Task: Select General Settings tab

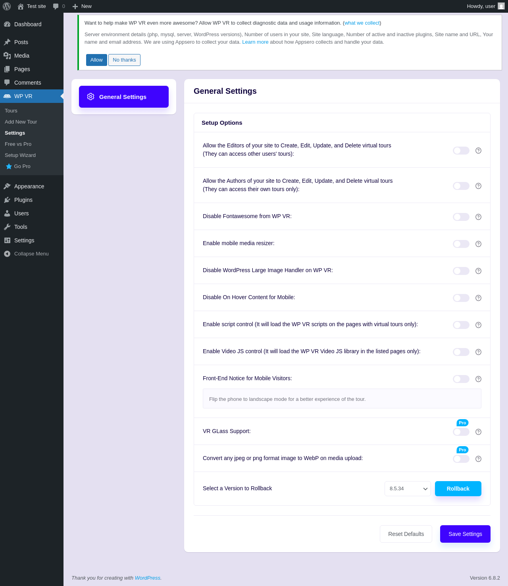Action: pyautogui.click(x=124, y=97)
